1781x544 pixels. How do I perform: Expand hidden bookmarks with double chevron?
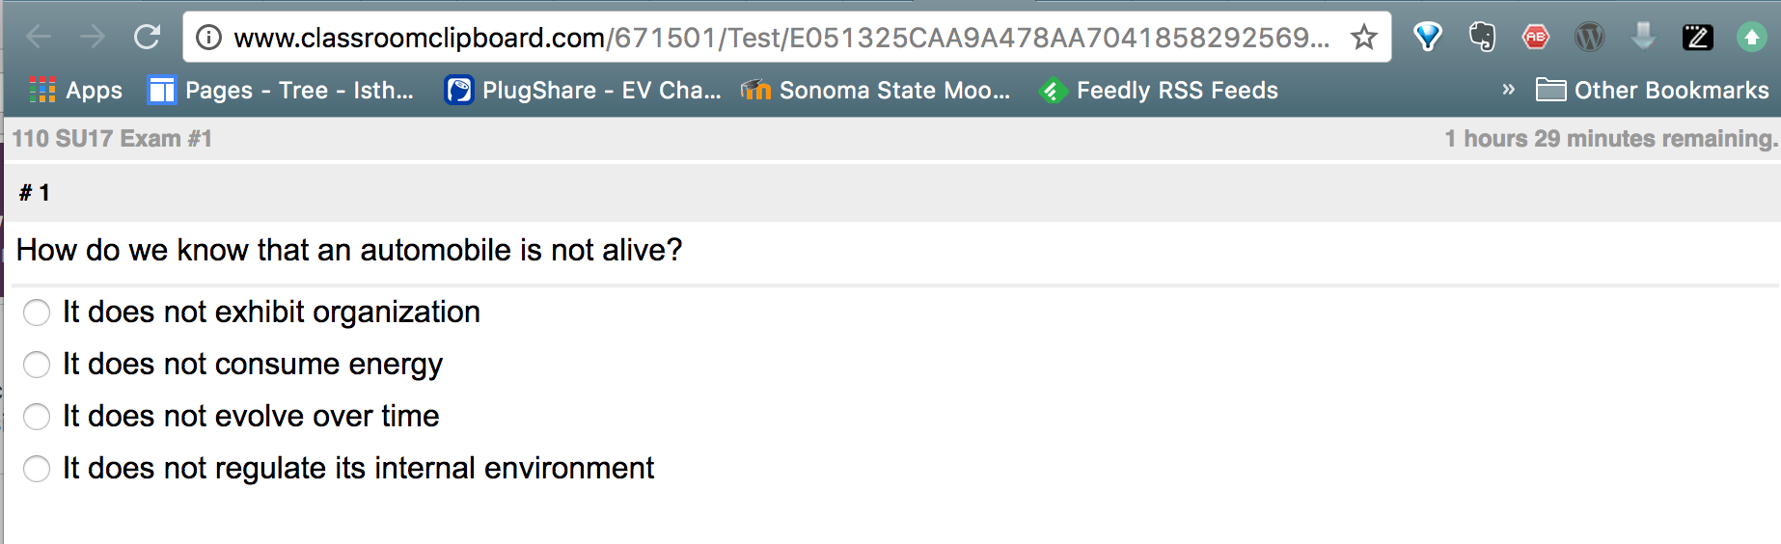(x=1508, y=90)
